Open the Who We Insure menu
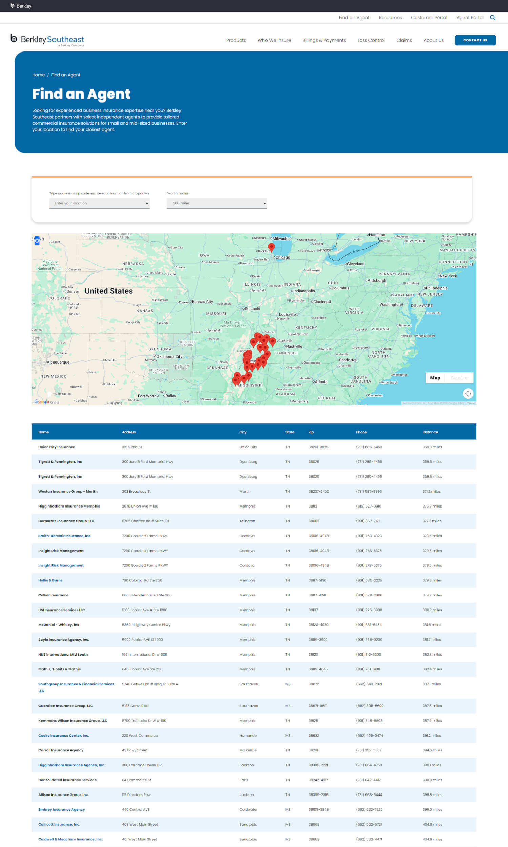 click(x=274, y=40)
